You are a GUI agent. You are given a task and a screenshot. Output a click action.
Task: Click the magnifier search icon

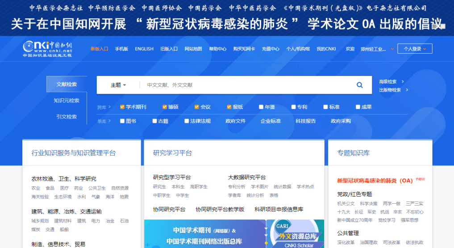359,85
